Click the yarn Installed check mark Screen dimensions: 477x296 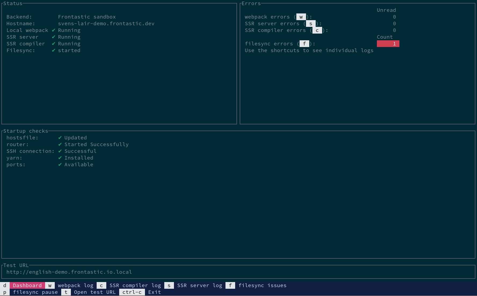(60, 158)
